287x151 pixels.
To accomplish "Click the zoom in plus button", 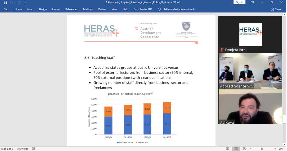I will pyautogui.click(x=275, y=149).
